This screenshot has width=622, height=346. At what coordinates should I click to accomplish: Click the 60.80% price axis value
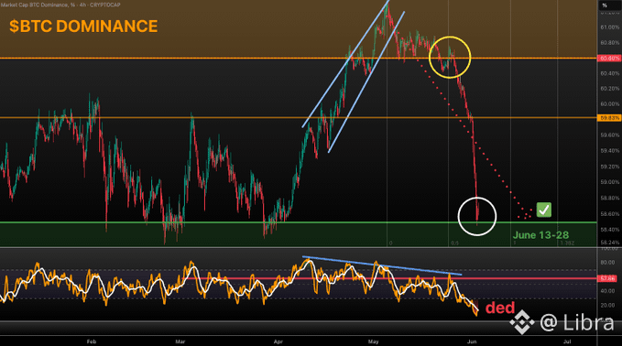click(x=610, y=43)
